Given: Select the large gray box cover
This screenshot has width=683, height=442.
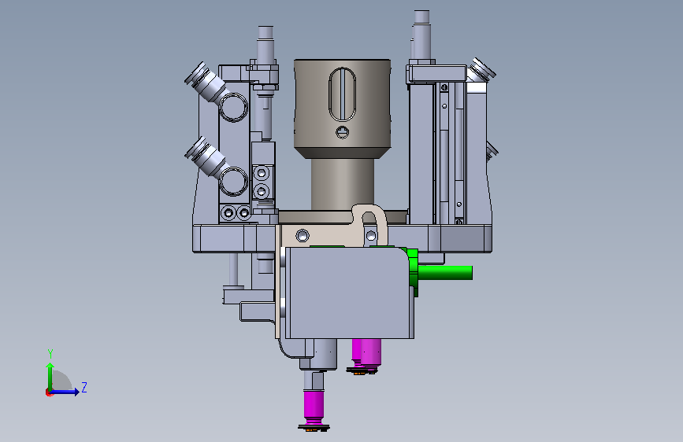Looking at the screenshot, I should (349, 293).
